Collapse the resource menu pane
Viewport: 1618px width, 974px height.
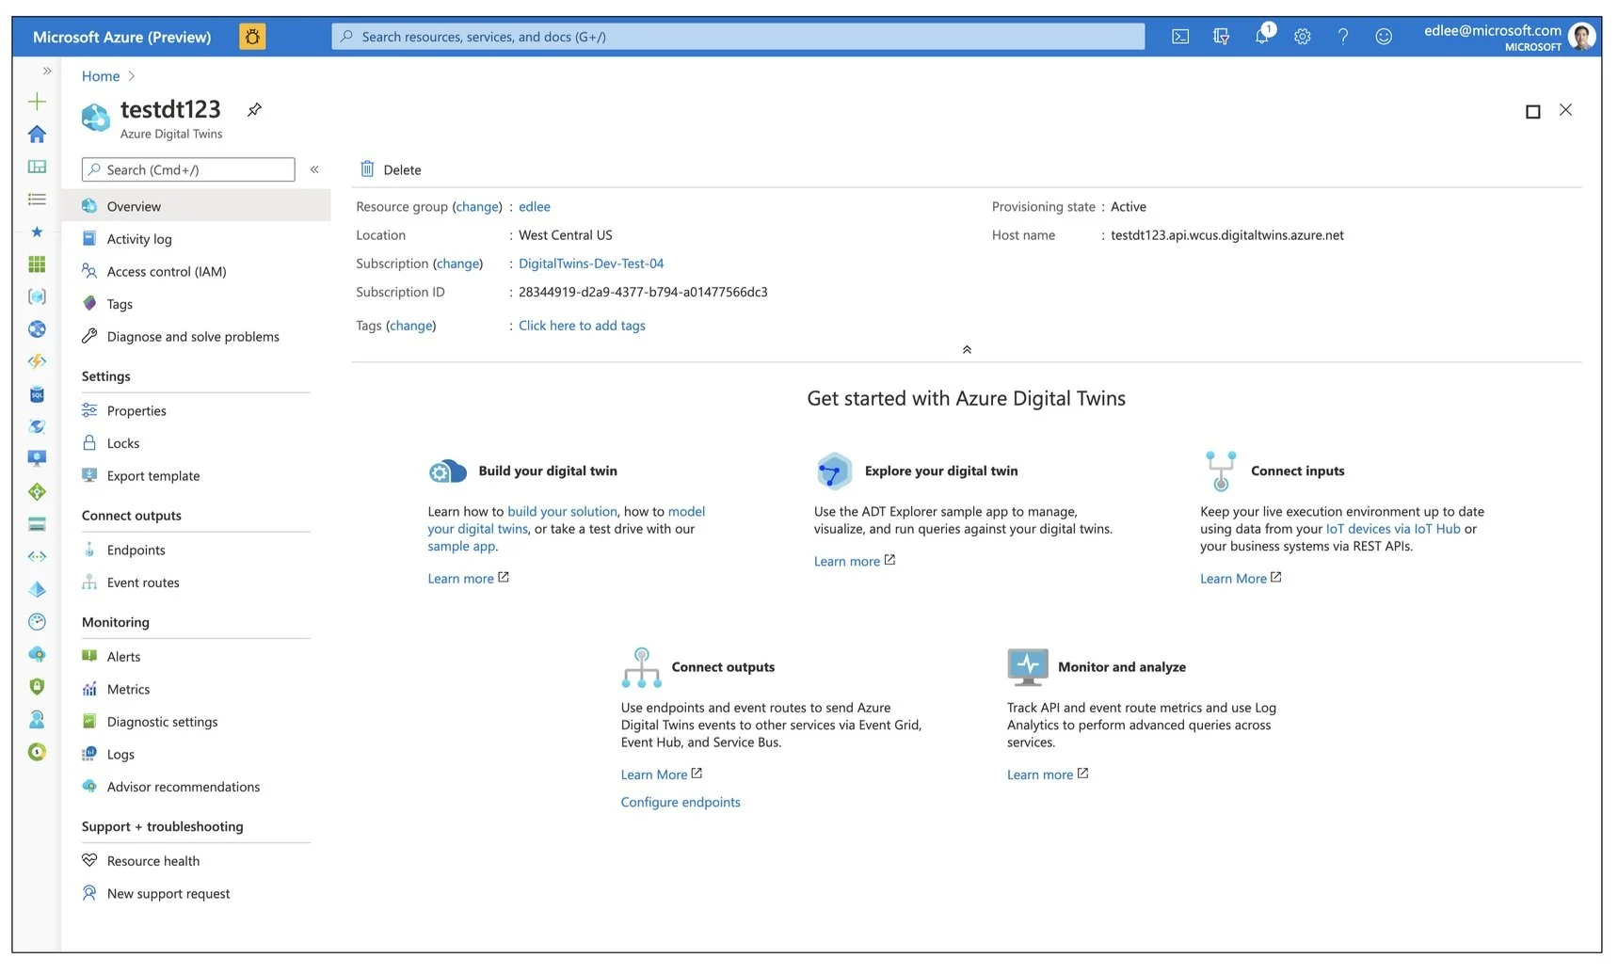point(314,169)
